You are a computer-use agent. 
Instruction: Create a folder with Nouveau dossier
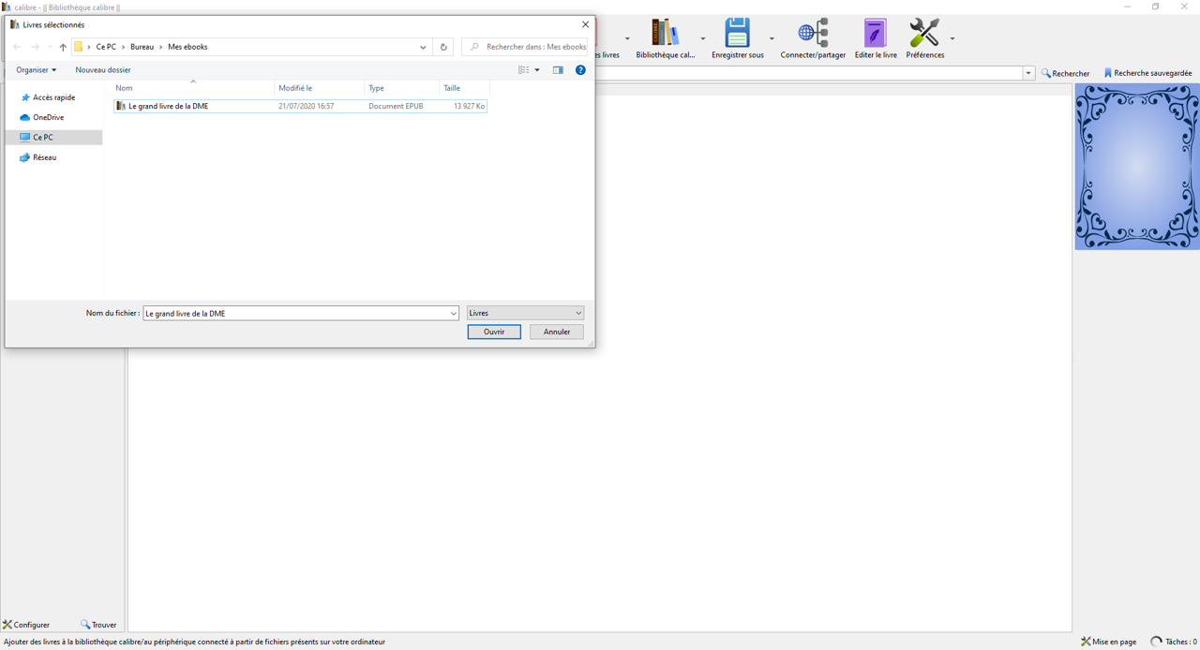coord(103,70)
